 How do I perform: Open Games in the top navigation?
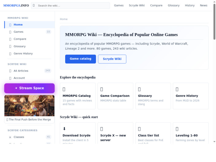119,5
